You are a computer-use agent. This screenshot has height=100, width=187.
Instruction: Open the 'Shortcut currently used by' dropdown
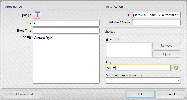pos(143,81)
